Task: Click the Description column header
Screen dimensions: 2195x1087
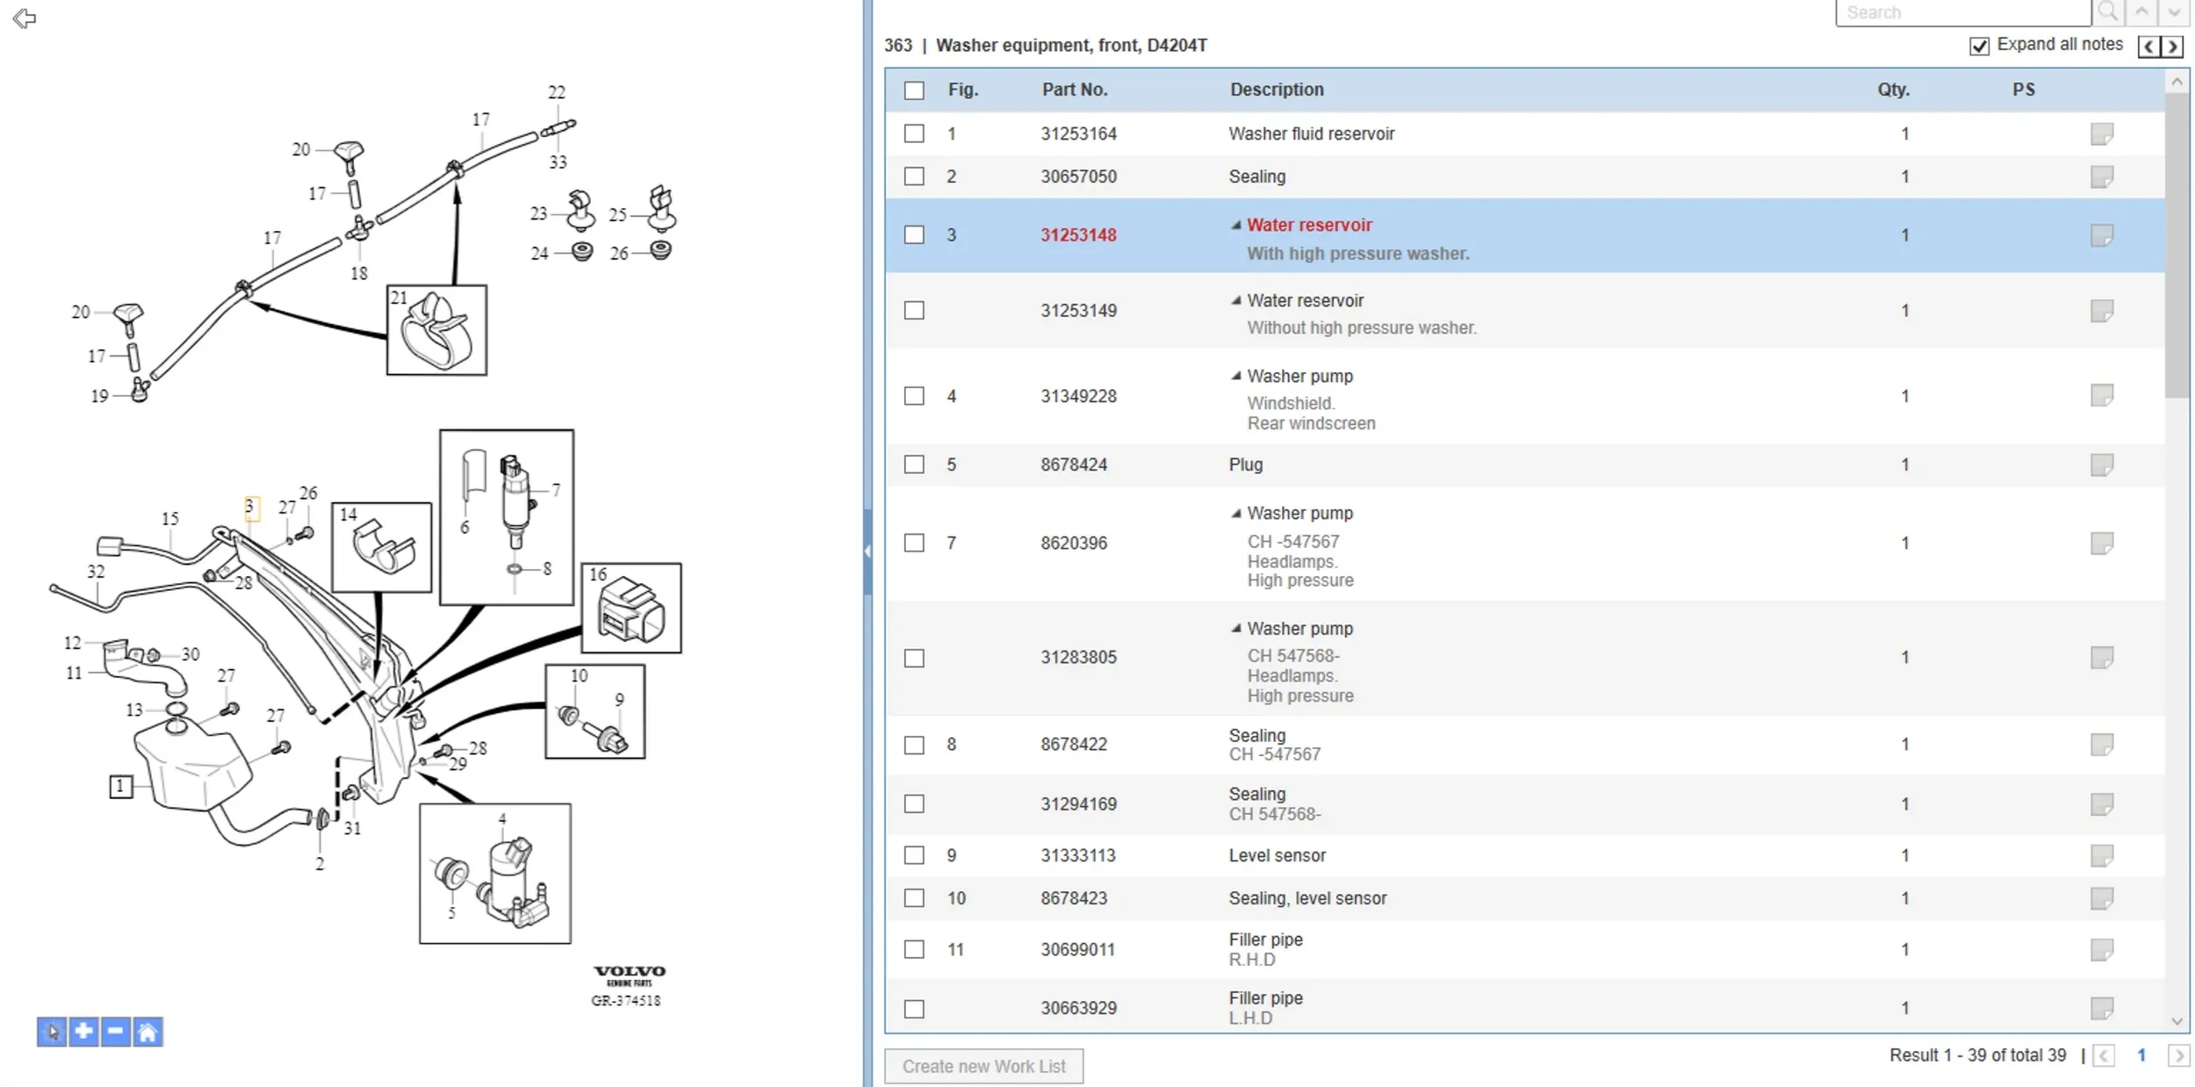Action: pyautogui.click(x=1277, y=90)
